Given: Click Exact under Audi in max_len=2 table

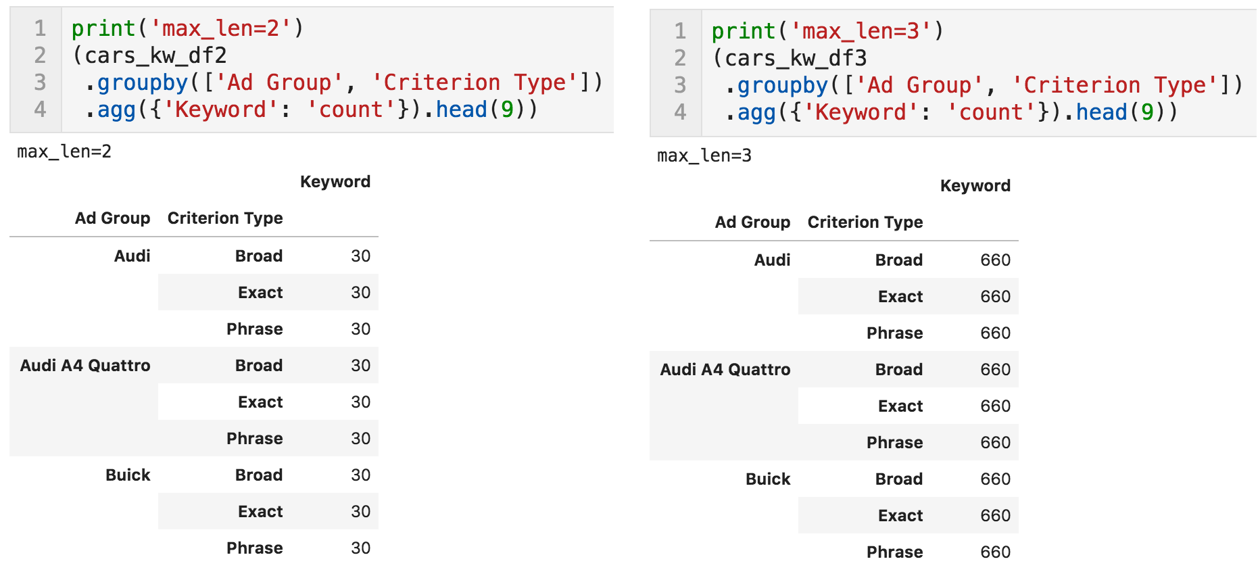Looking at the screenshot, I should pyautogui.click(x=260, y=293).
